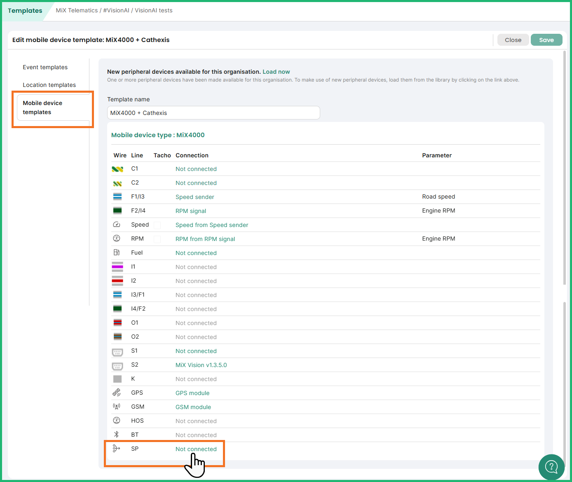Click the I4/F2 green wire icon

pyautogui.click(x=117, y=309)
